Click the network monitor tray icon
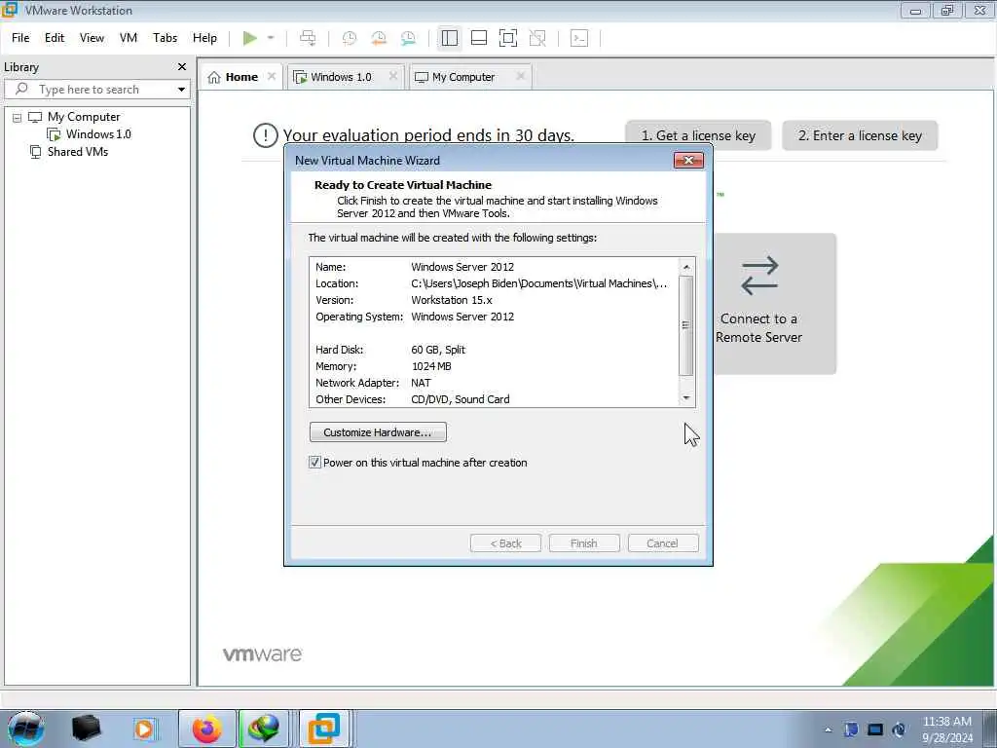997x748 pixels. coord(875,729)
